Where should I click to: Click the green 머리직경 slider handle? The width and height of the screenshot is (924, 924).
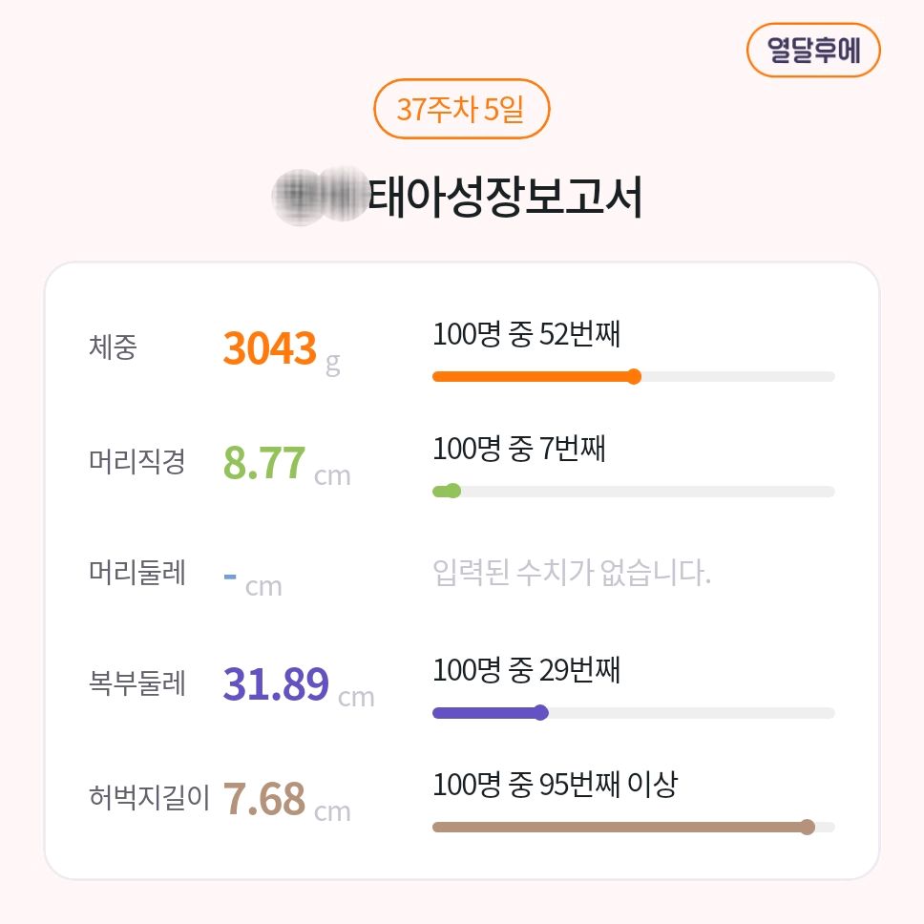click(452, 491)
